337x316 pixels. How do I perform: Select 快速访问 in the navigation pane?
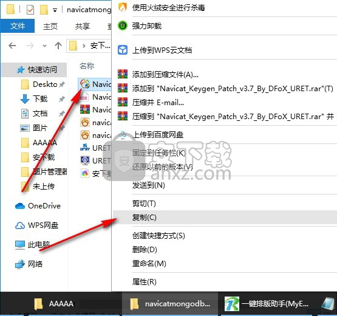(34, 70)
